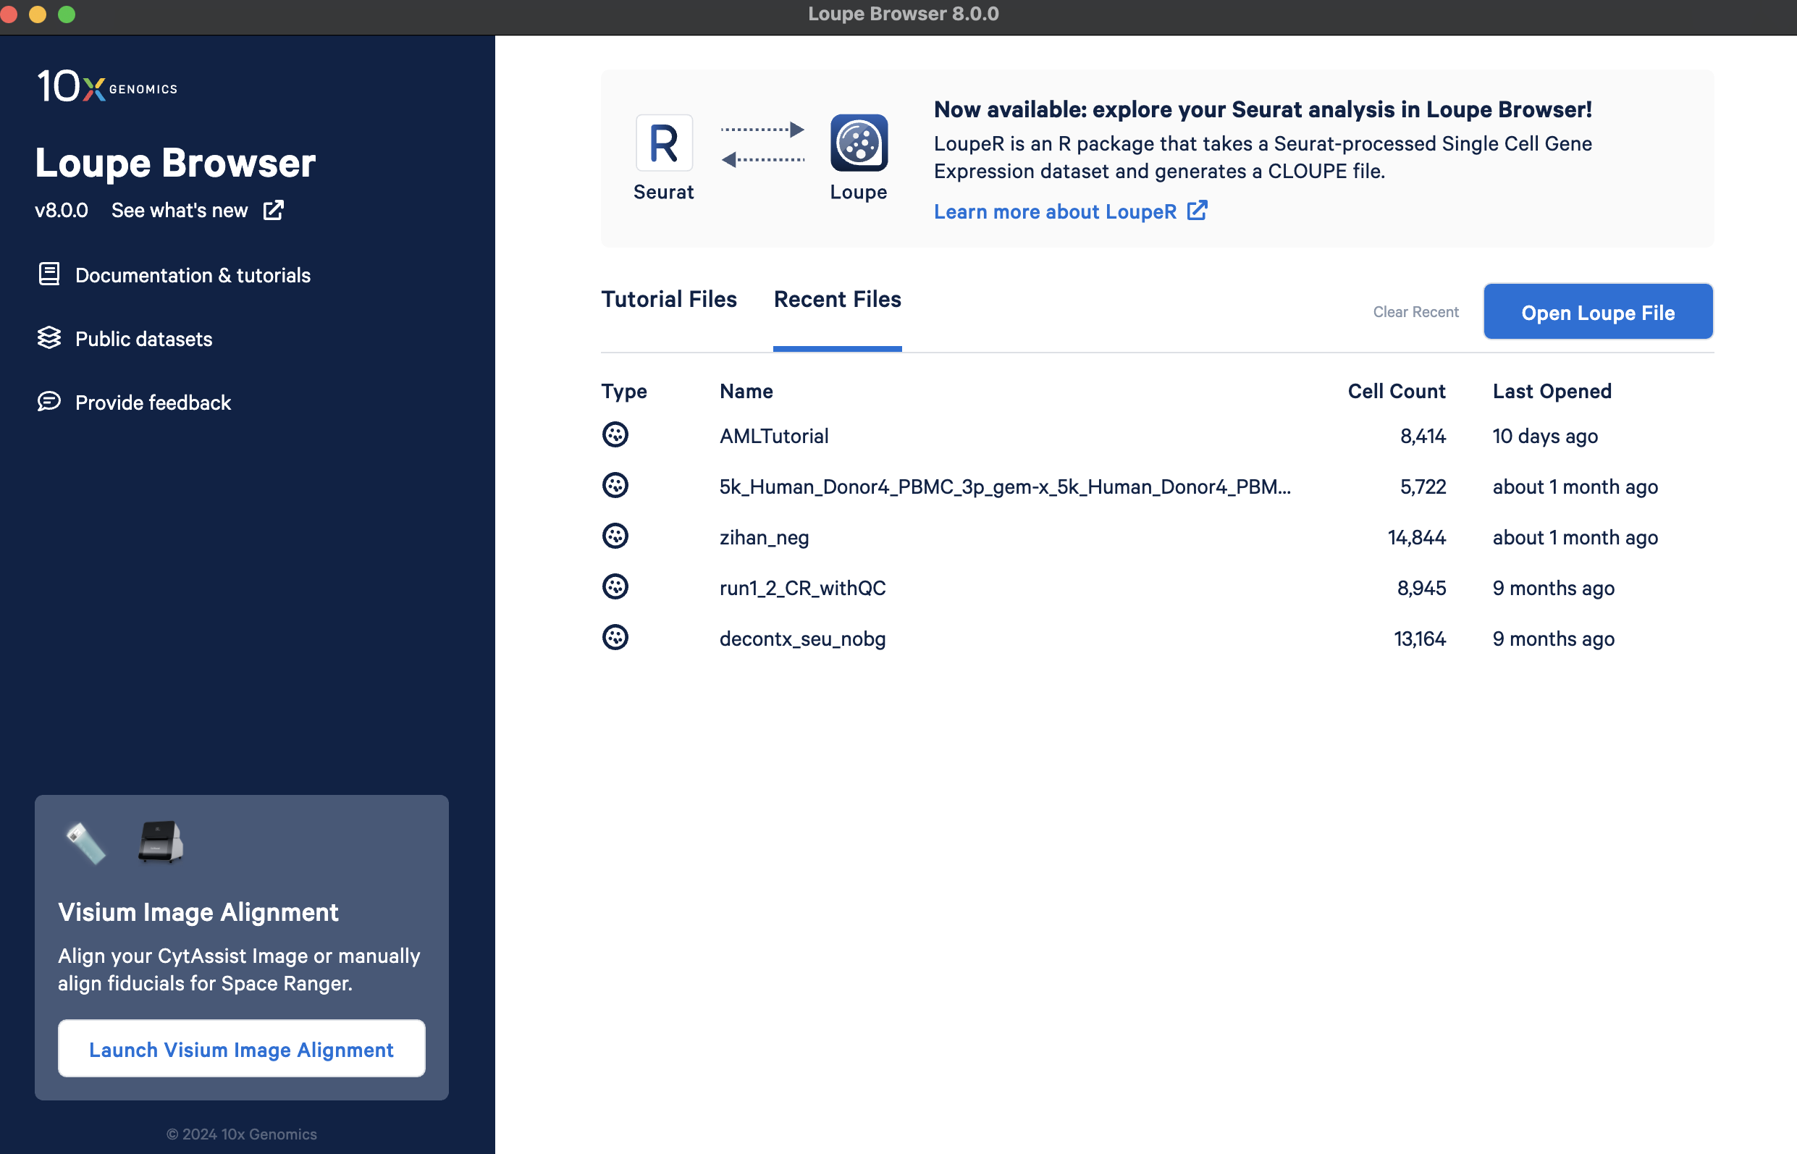Click Clear Recent
The width and height of the screenshot is (1797, 1154).
[1415, 312]
